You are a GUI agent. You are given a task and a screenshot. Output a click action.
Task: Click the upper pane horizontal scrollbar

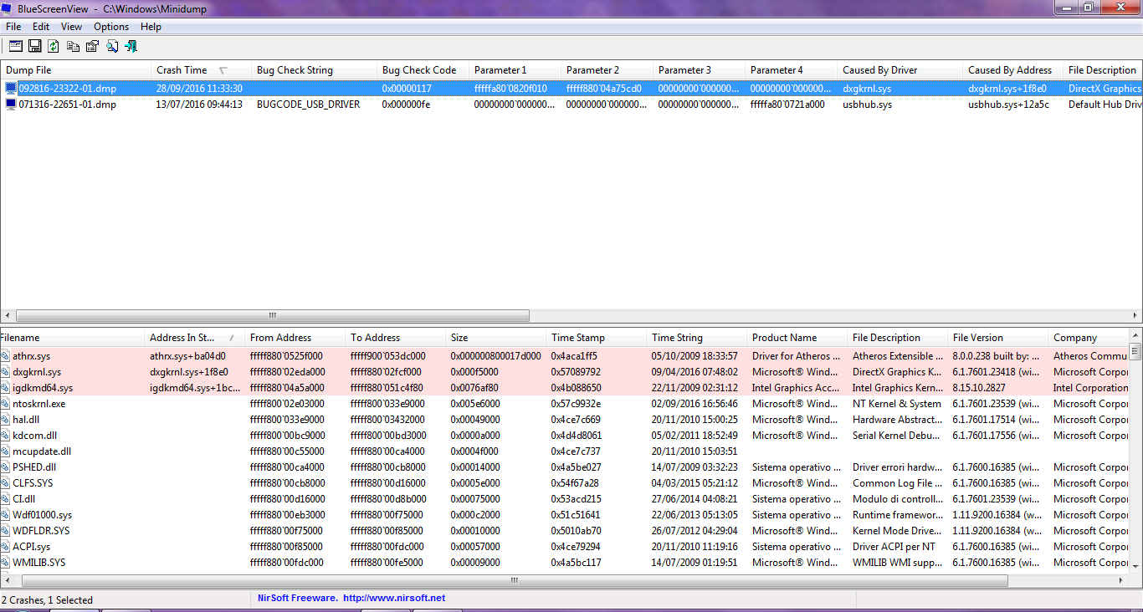[x=272, y=316]
